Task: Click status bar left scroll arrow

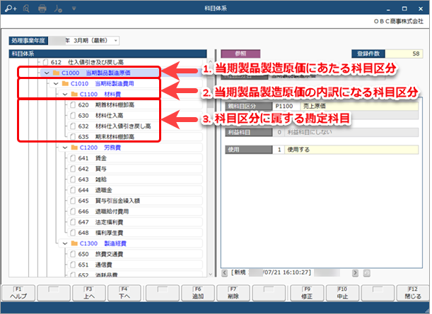Action: point(225,273)
